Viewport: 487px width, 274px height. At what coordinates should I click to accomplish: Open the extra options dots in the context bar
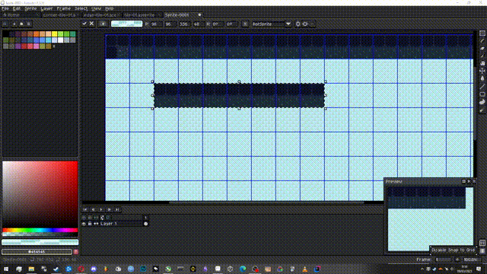point(313,24)
